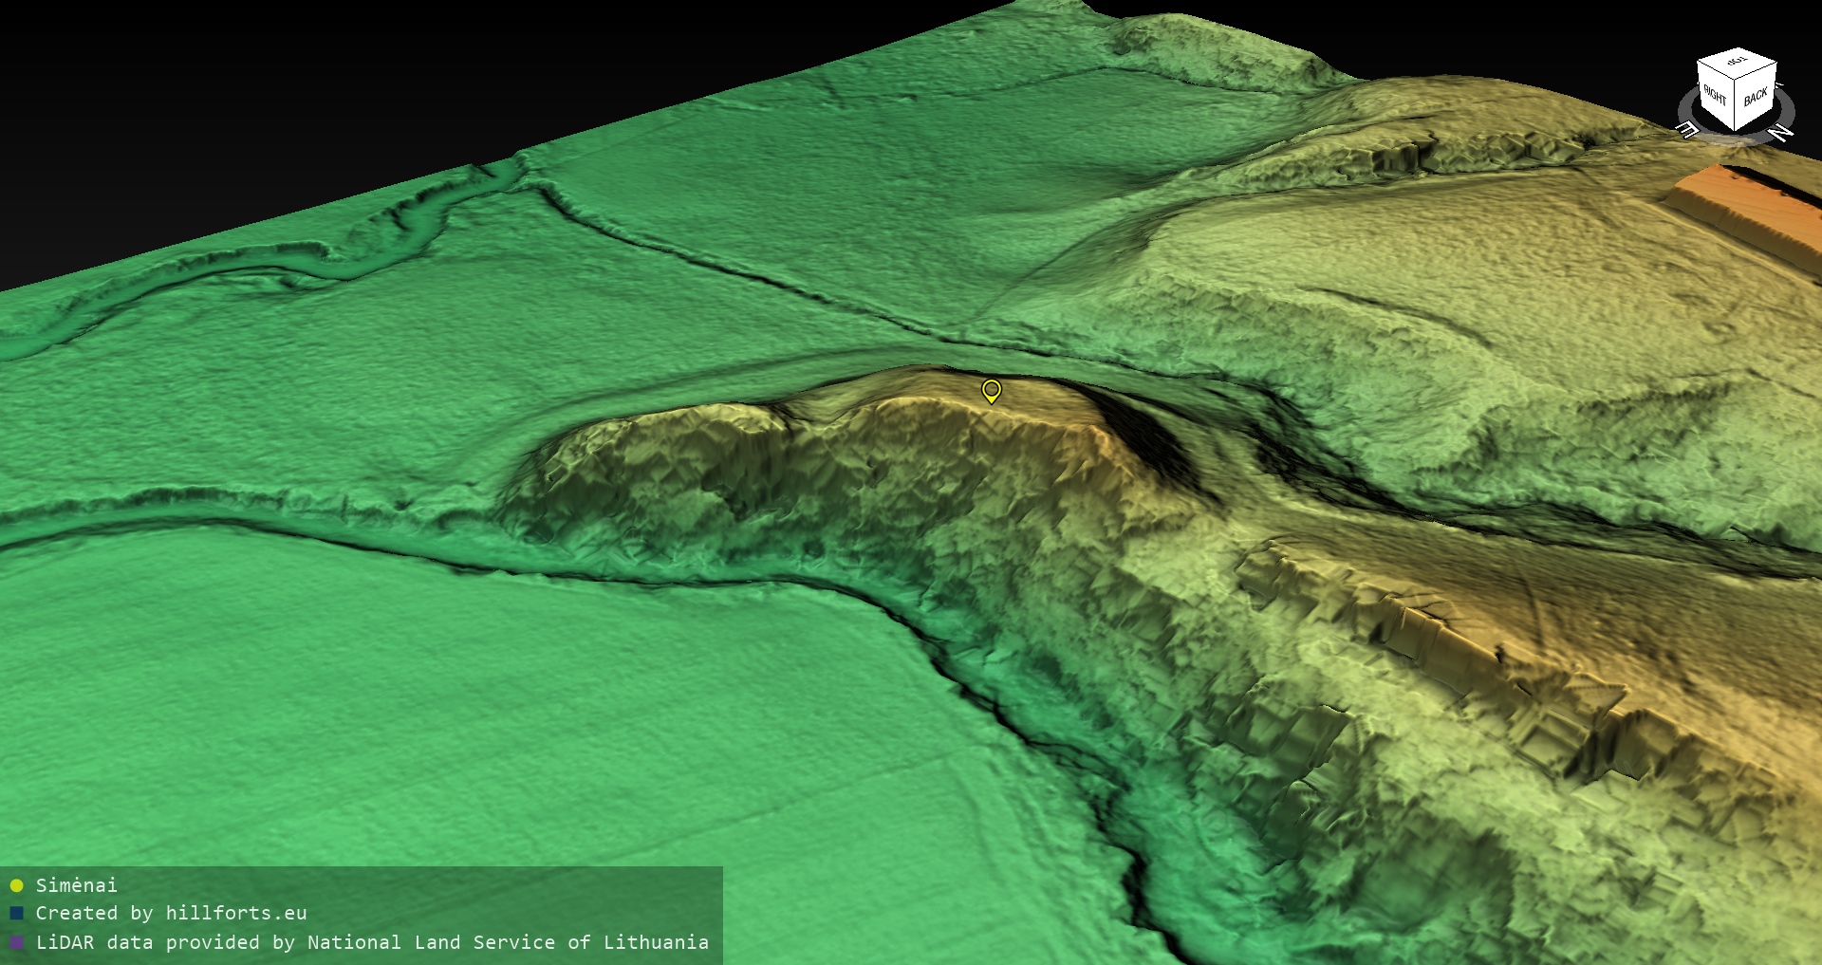
Task: Click the black empty background in the top-left
Action: (x=190, y=95)
